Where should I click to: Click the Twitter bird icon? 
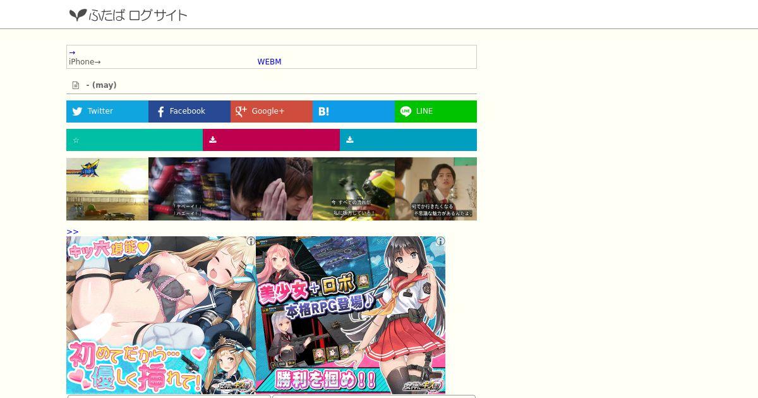[77, 111]
